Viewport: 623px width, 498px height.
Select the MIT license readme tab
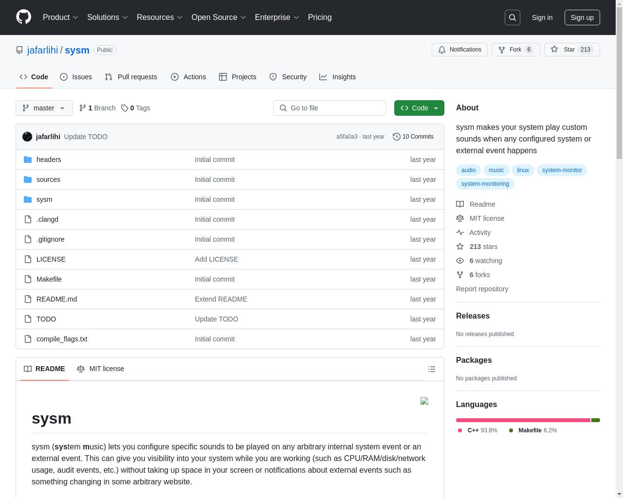(x=101, y=369)
